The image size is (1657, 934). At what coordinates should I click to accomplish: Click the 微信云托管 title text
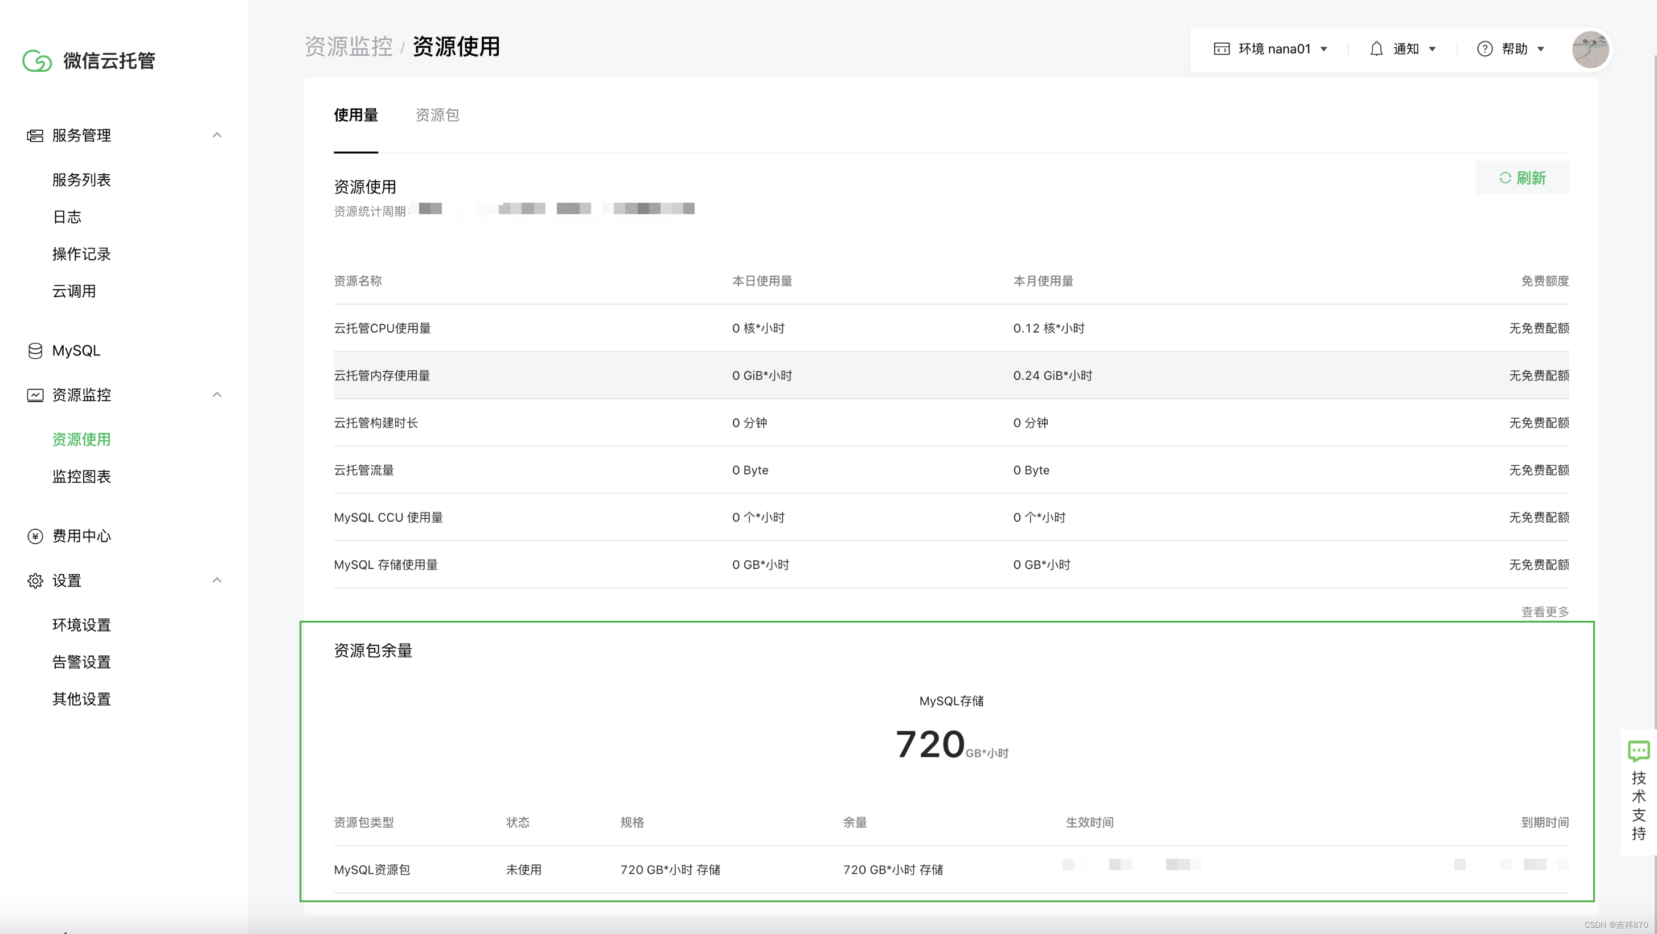109,61
